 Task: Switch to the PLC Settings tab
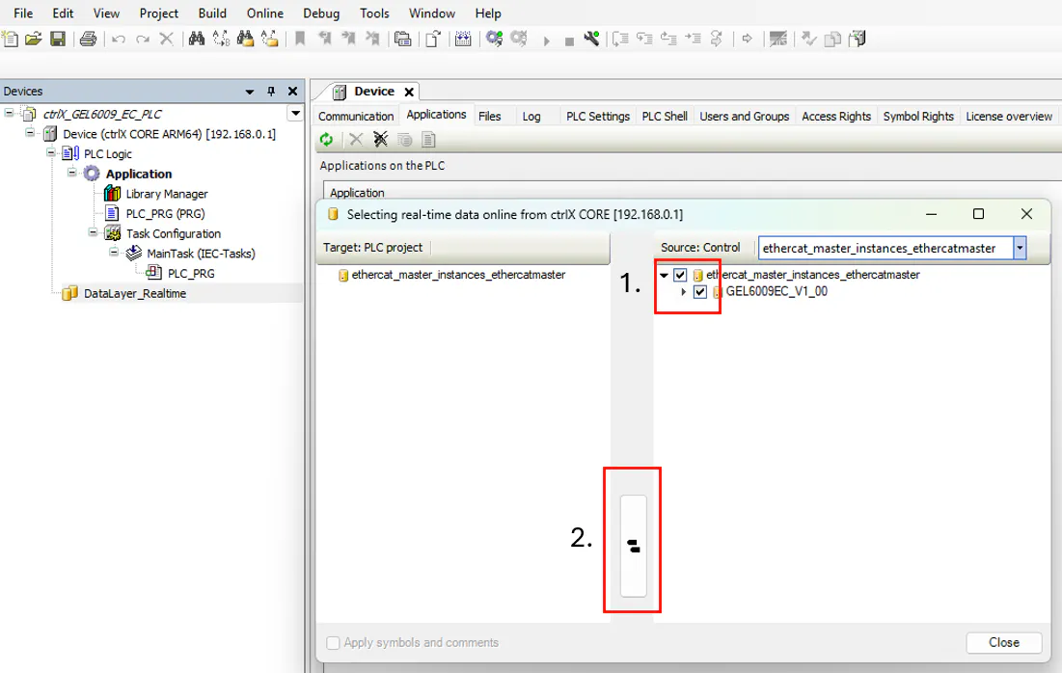[x=597, y=116]
